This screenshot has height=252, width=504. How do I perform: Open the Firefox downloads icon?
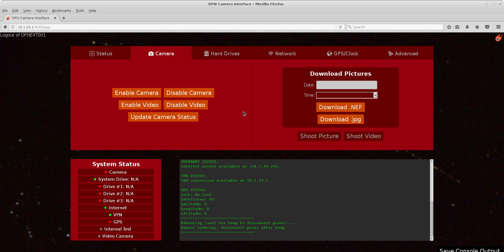[x=467, y=27]
